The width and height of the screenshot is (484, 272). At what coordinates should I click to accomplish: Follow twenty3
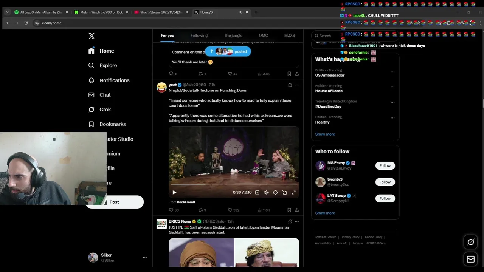385,182
